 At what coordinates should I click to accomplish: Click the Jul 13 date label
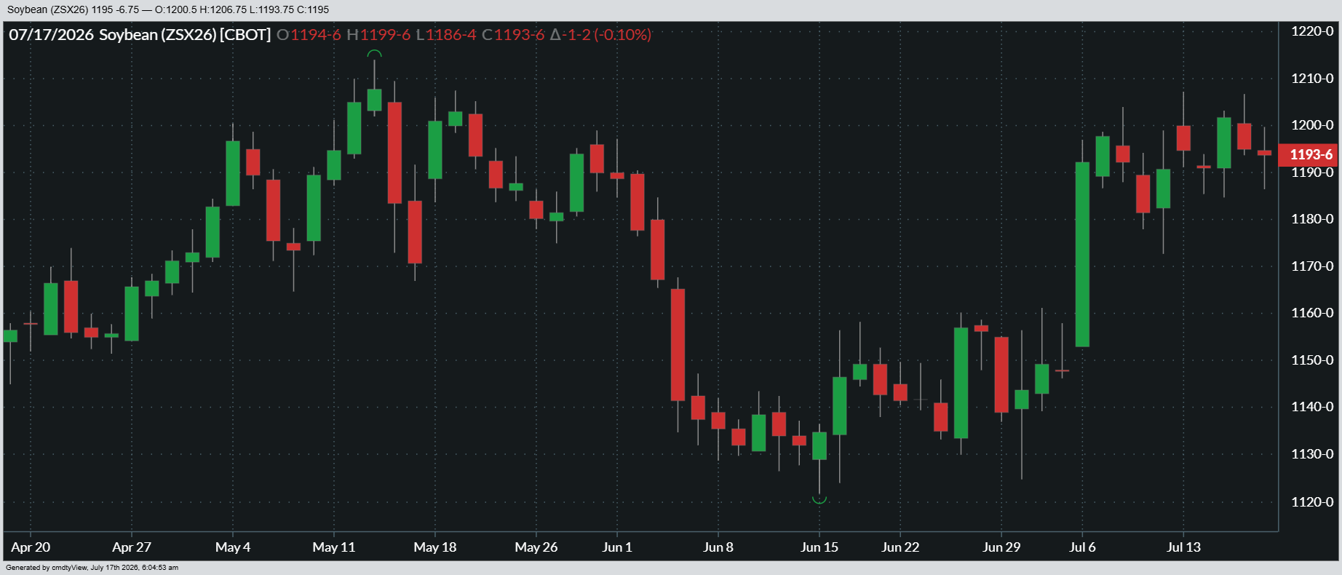[1183, 547]
